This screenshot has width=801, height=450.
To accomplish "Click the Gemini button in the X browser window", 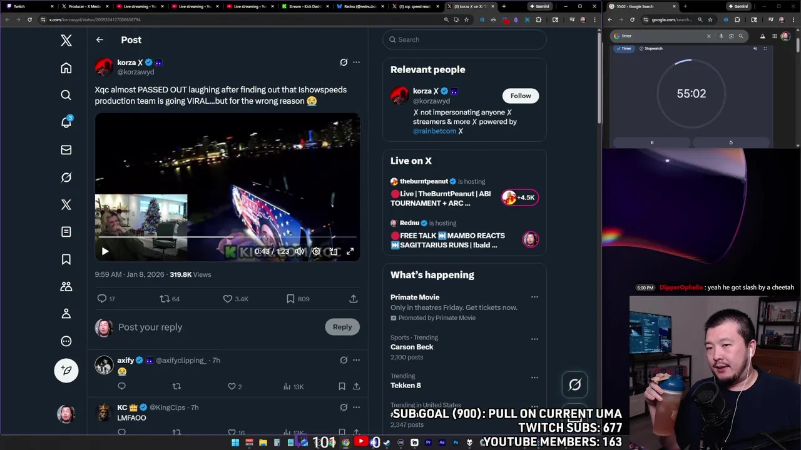I will [x=539, y=6].
